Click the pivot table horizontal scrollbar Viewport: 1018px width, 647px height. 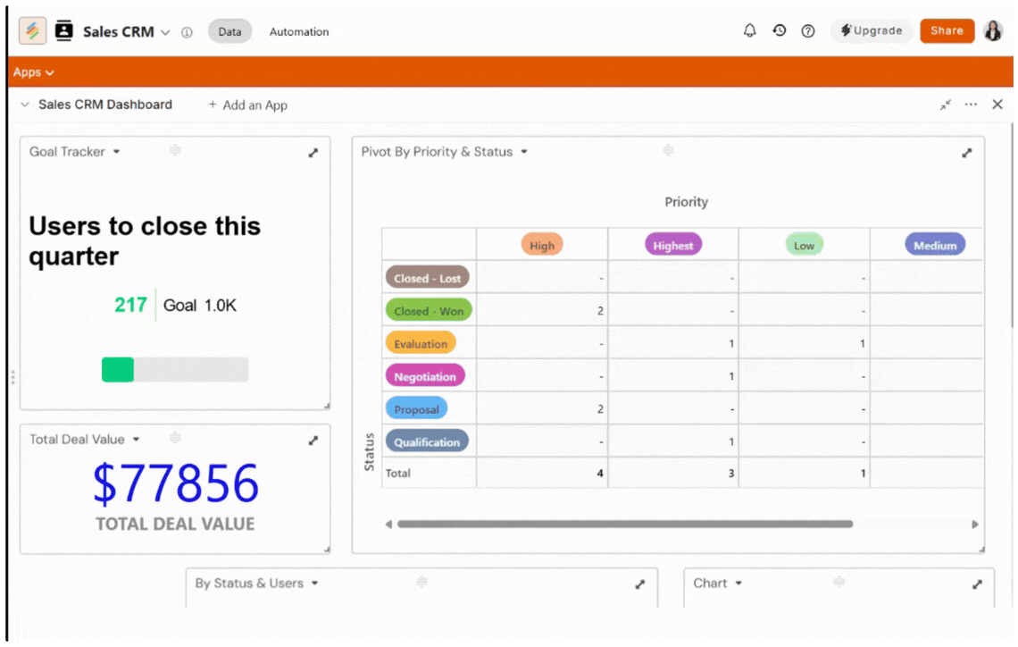625,525
